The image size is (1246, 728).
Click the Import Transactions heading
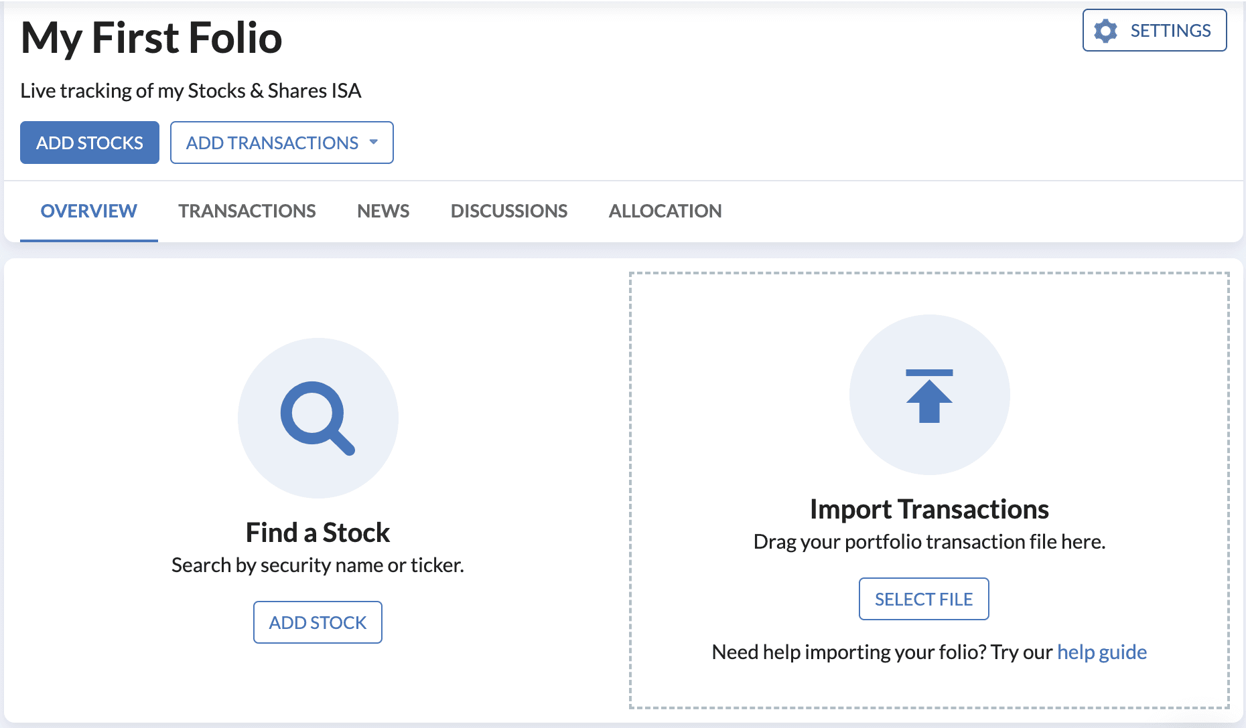[929, 509]
